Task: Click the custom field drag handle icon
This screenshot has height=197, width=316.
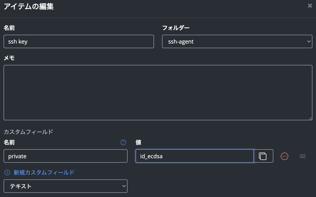Action: [303, 156]
